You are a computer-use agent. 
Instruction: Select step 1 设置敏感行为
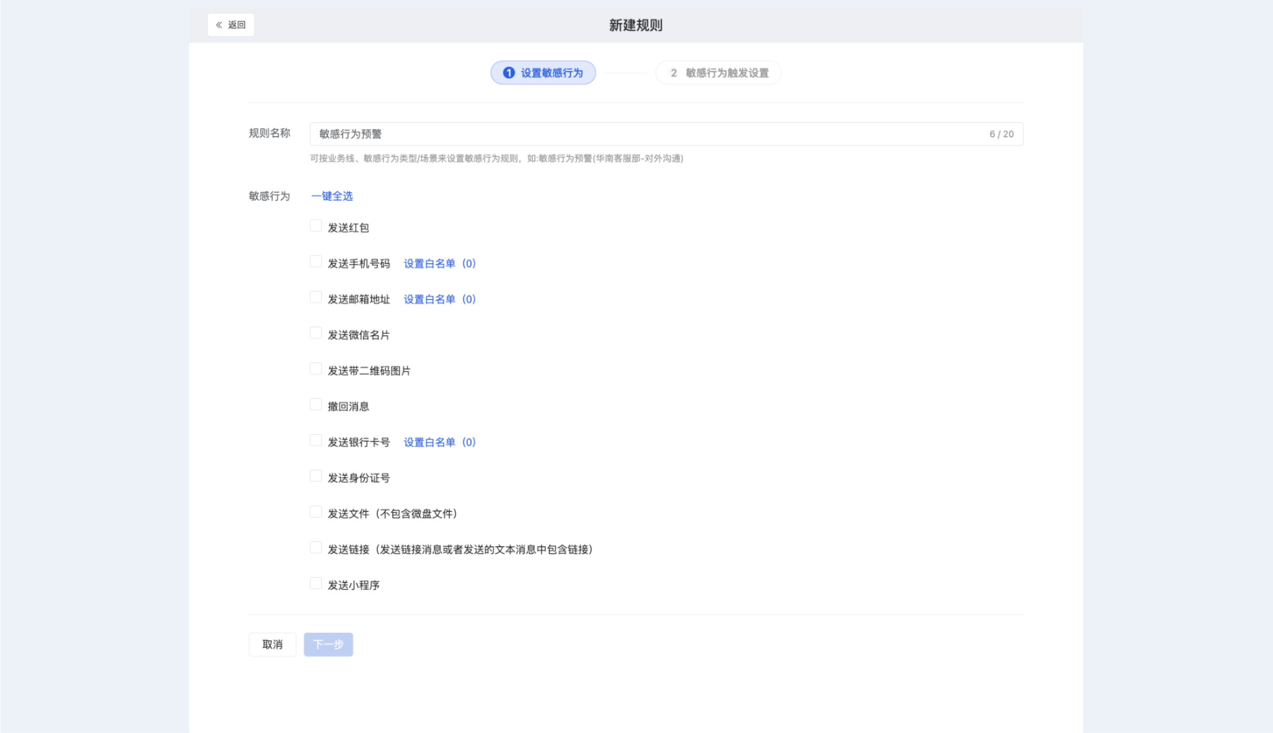click(543, 73)
